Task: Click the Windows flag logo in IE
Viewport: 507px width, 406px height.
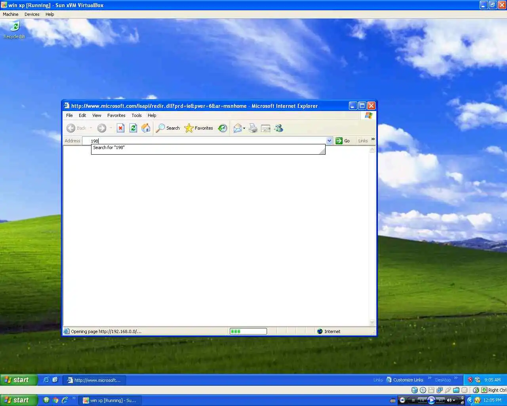Action: click(369, 115)
